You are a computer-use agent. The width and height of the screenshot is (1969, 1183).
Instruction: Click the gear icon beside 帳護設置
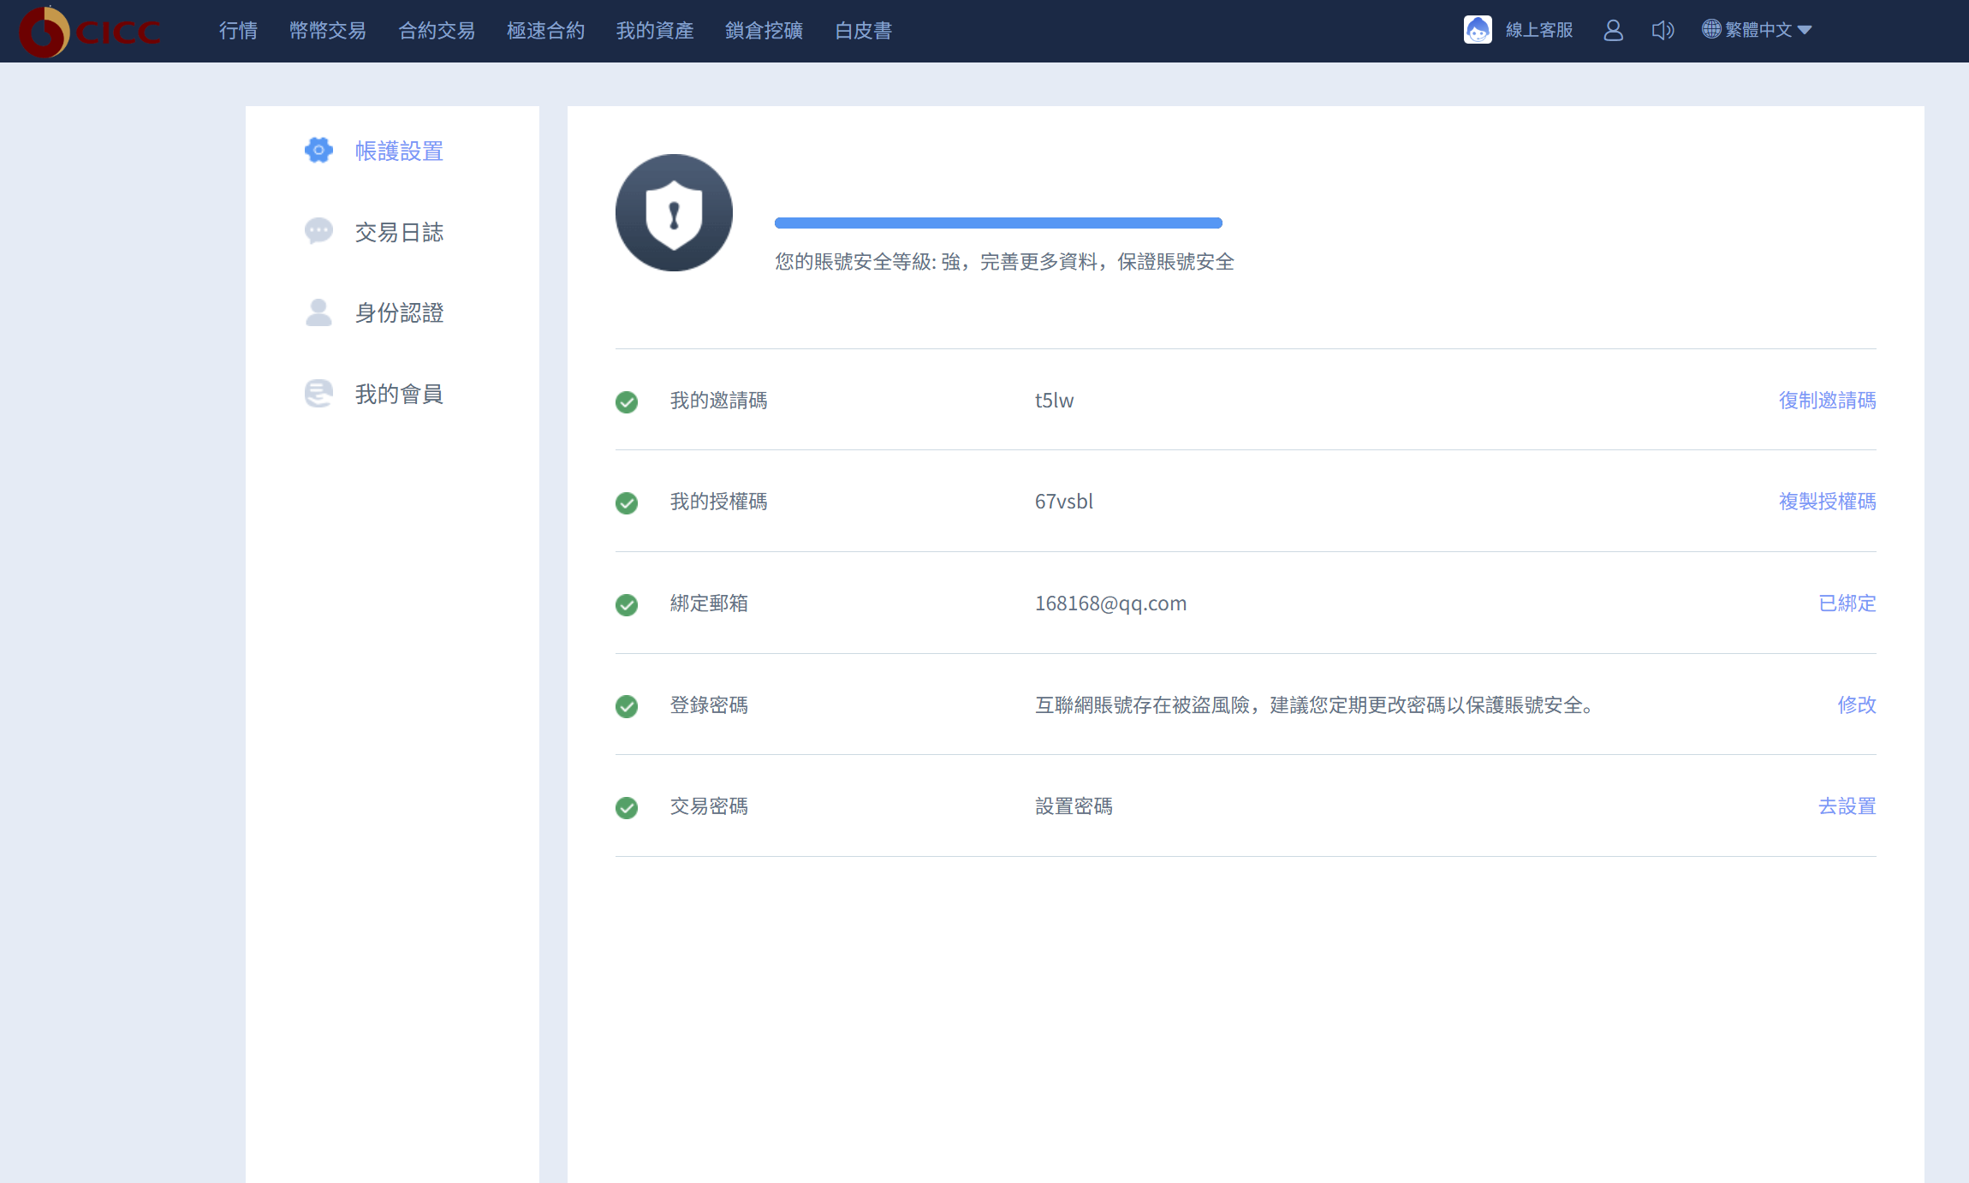click(x=318, y=151)
